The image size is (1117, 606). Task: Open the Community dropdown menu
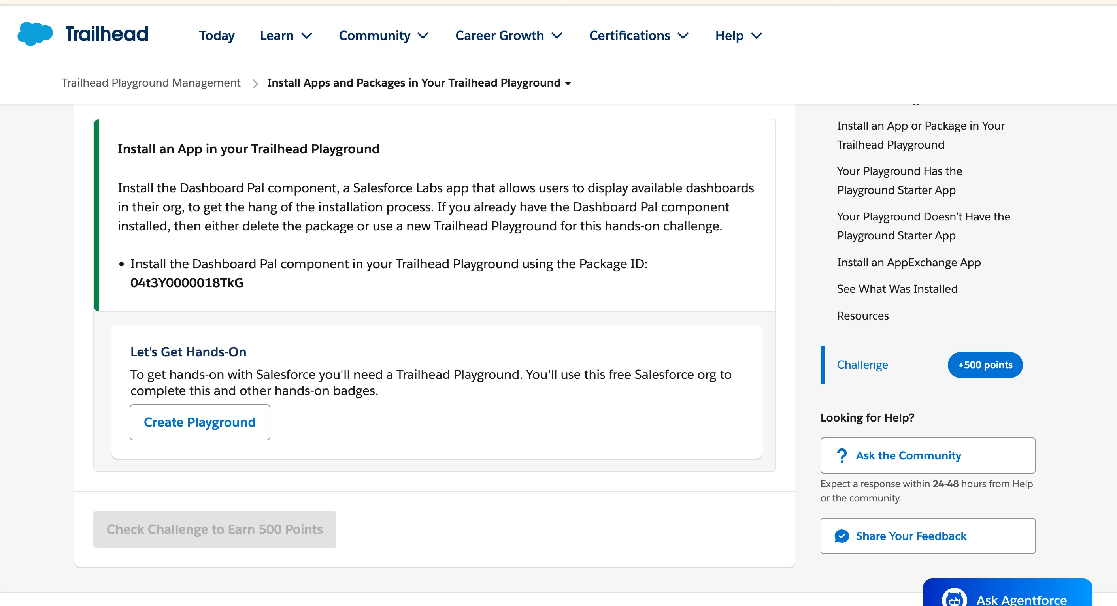[383, 36]
